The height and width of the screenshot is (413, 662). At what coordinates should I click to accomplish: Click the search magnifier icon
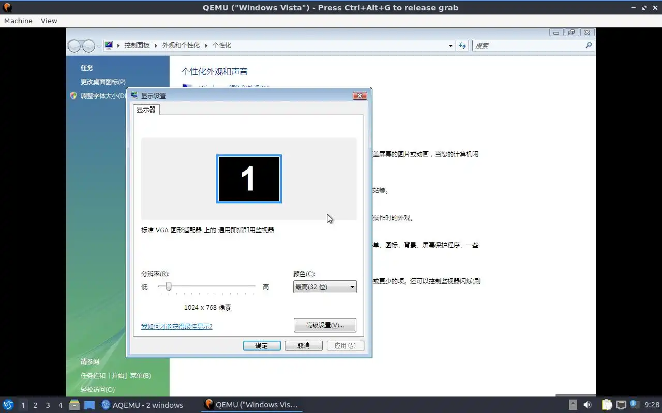(x=589, y=45)
